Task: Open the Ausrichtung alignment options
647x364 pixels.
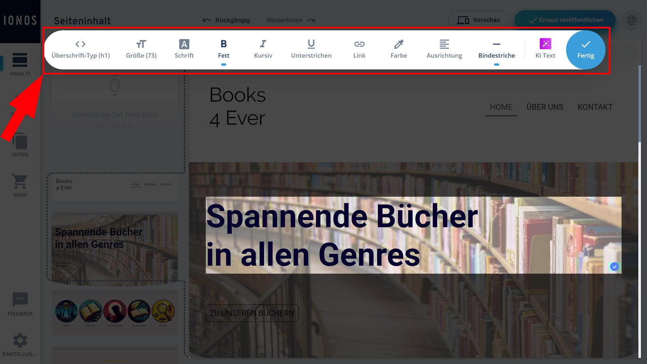Action: 444,49
